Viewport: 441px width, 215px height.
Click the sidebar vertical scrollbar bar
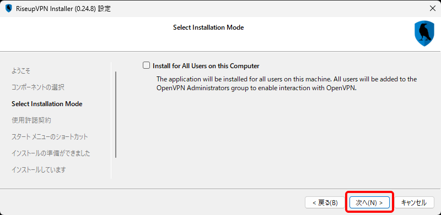click(x=116, y=114)
